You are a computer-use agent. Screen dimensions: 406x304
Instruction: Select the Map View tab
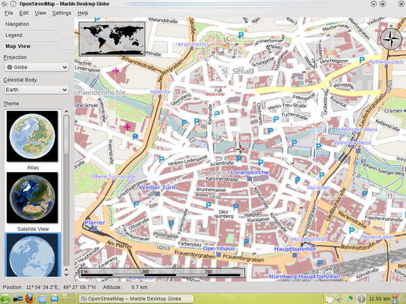coord(18,46)
